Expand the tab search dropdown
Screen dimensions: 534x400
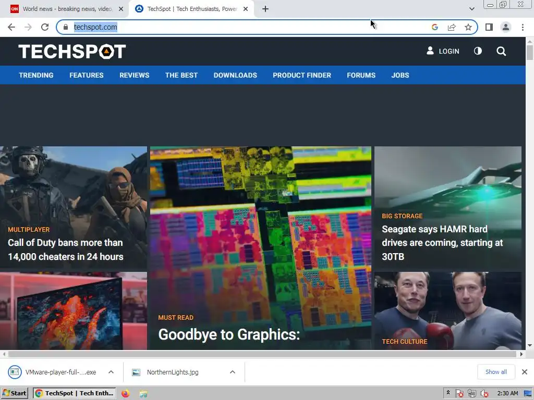tap(471, 9)
